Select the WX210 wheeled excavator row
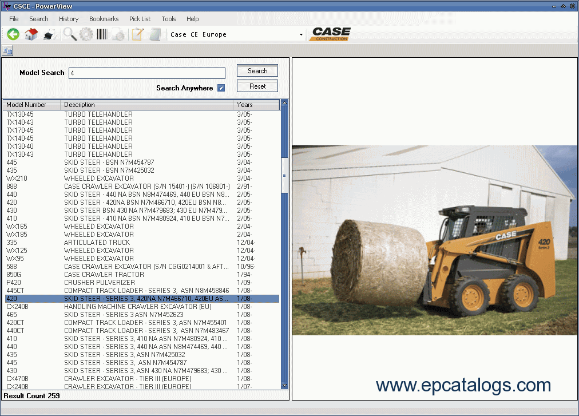This screenshot has height=416, width=579. point(142,179)
